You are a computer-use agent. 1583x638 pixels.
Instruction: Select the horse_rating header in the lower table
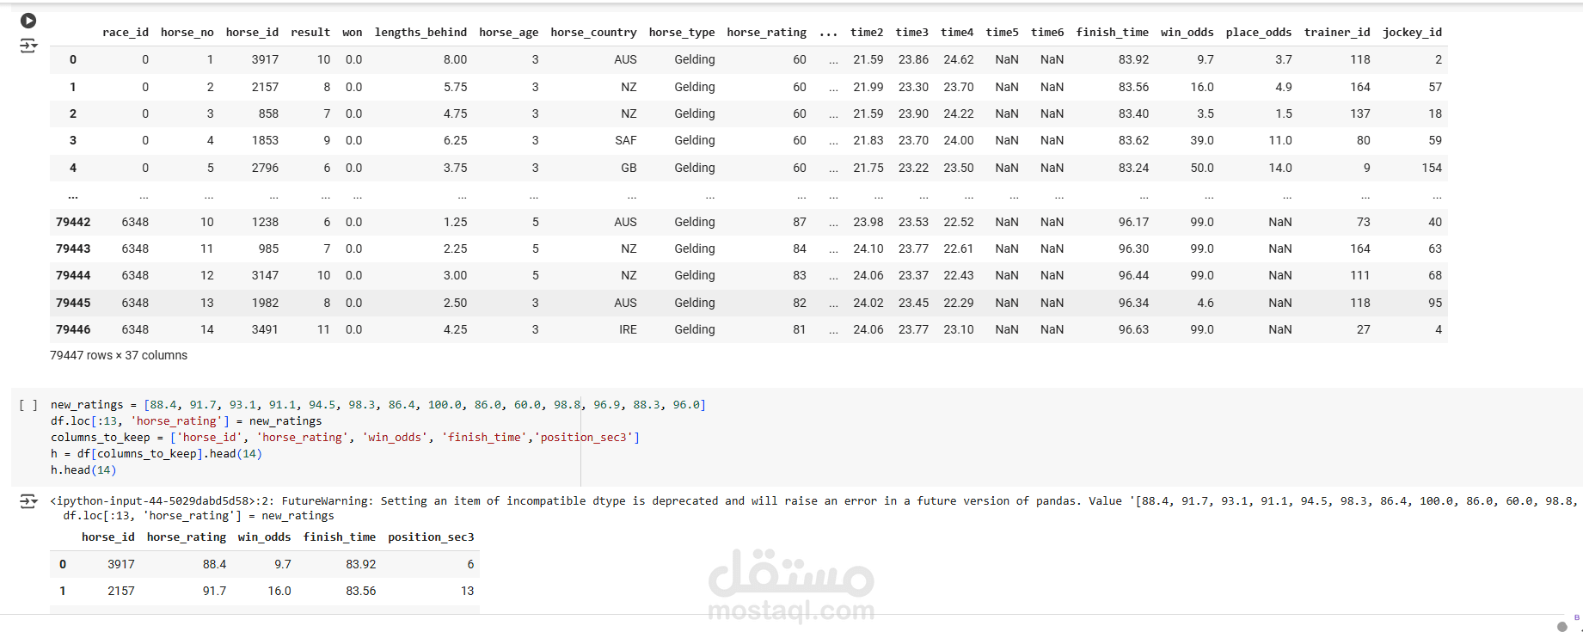(x=187, y=537)
